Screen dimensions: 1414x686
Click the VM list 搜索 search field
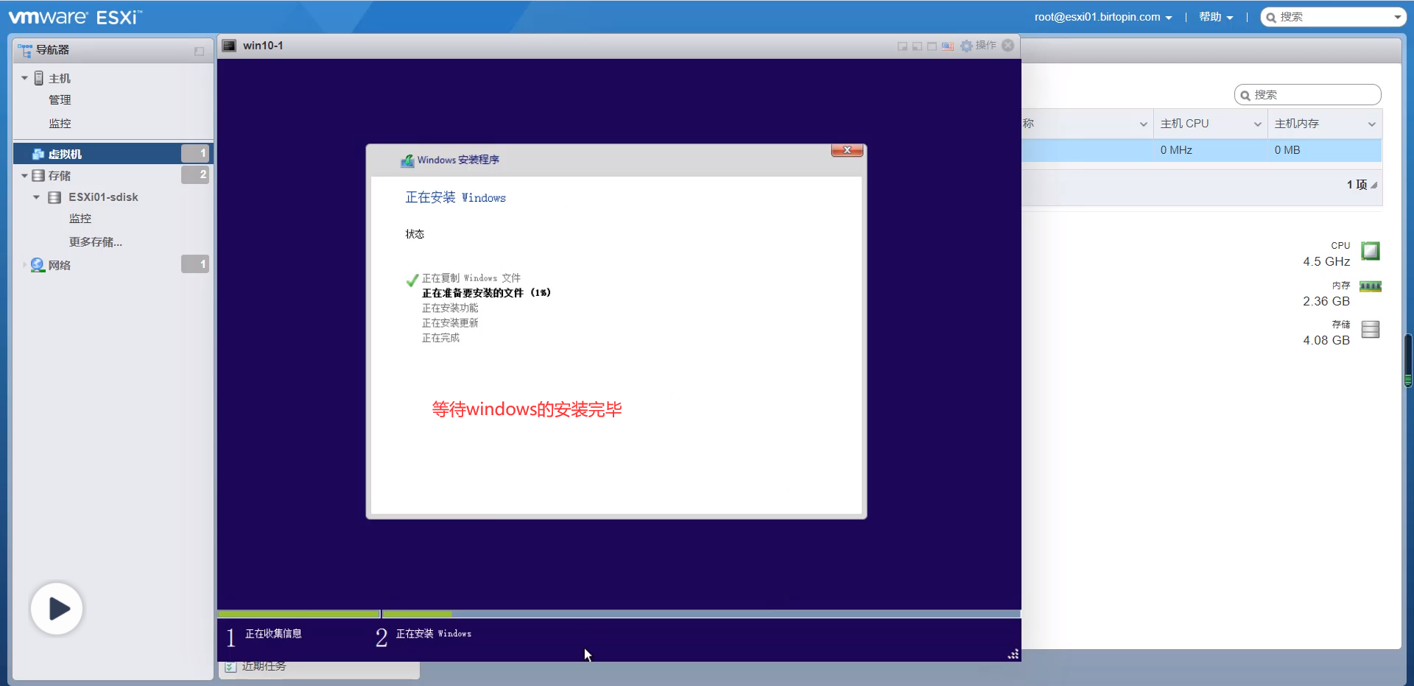(1307, 95)
